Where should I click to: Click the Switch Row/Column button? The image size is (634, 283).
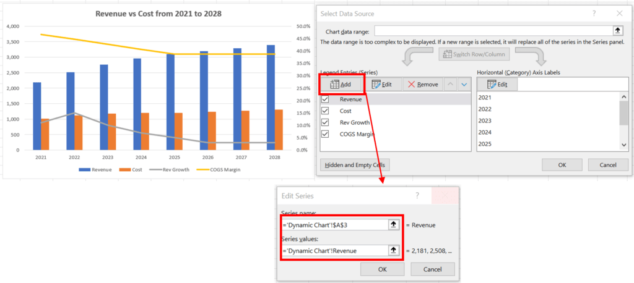click(x=474, y=54)
